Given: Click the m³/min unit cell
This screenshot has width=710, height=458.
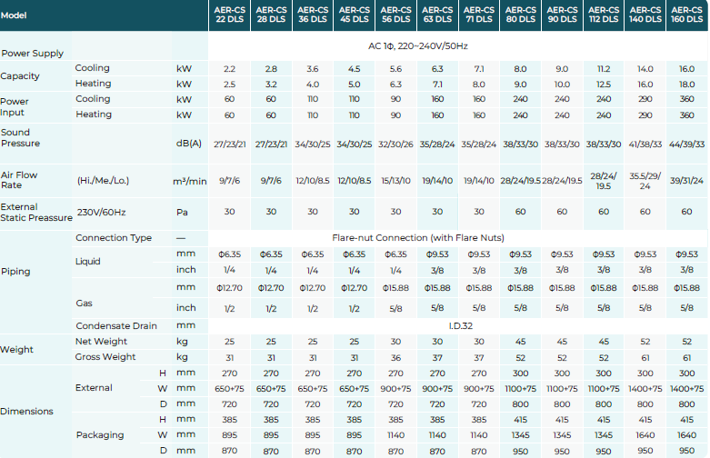Looking at the screenshot, I should [190, 180].
